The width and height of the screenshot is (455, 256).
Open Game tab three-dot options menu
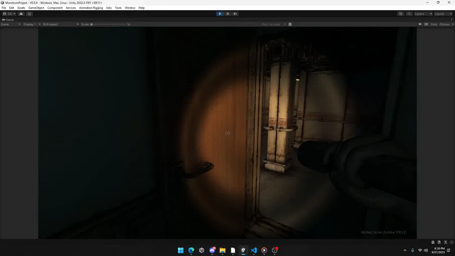(451, 20)
